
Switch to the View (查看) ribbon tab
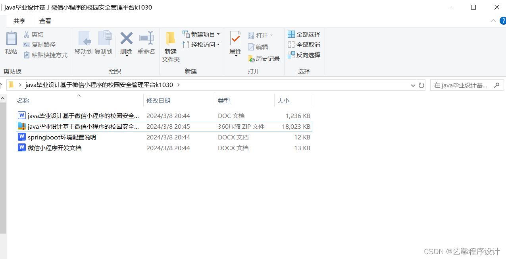coord(45,21)
